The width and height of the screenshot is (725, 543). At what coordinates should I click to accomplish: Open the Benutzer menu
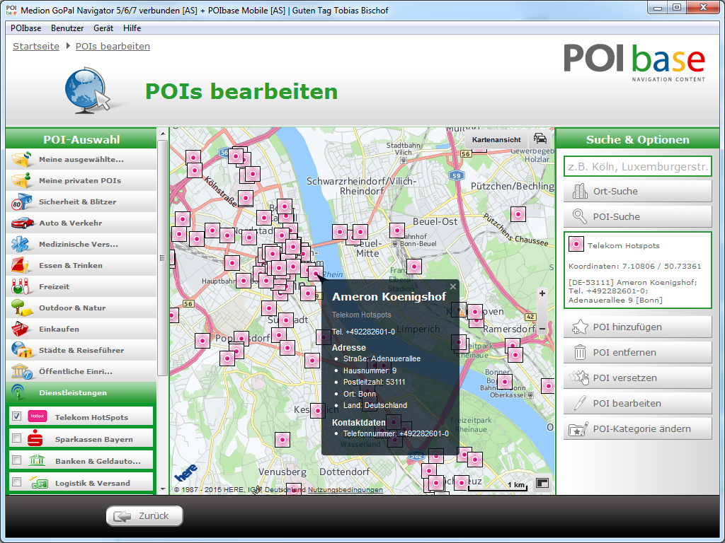tap(67, 28)
